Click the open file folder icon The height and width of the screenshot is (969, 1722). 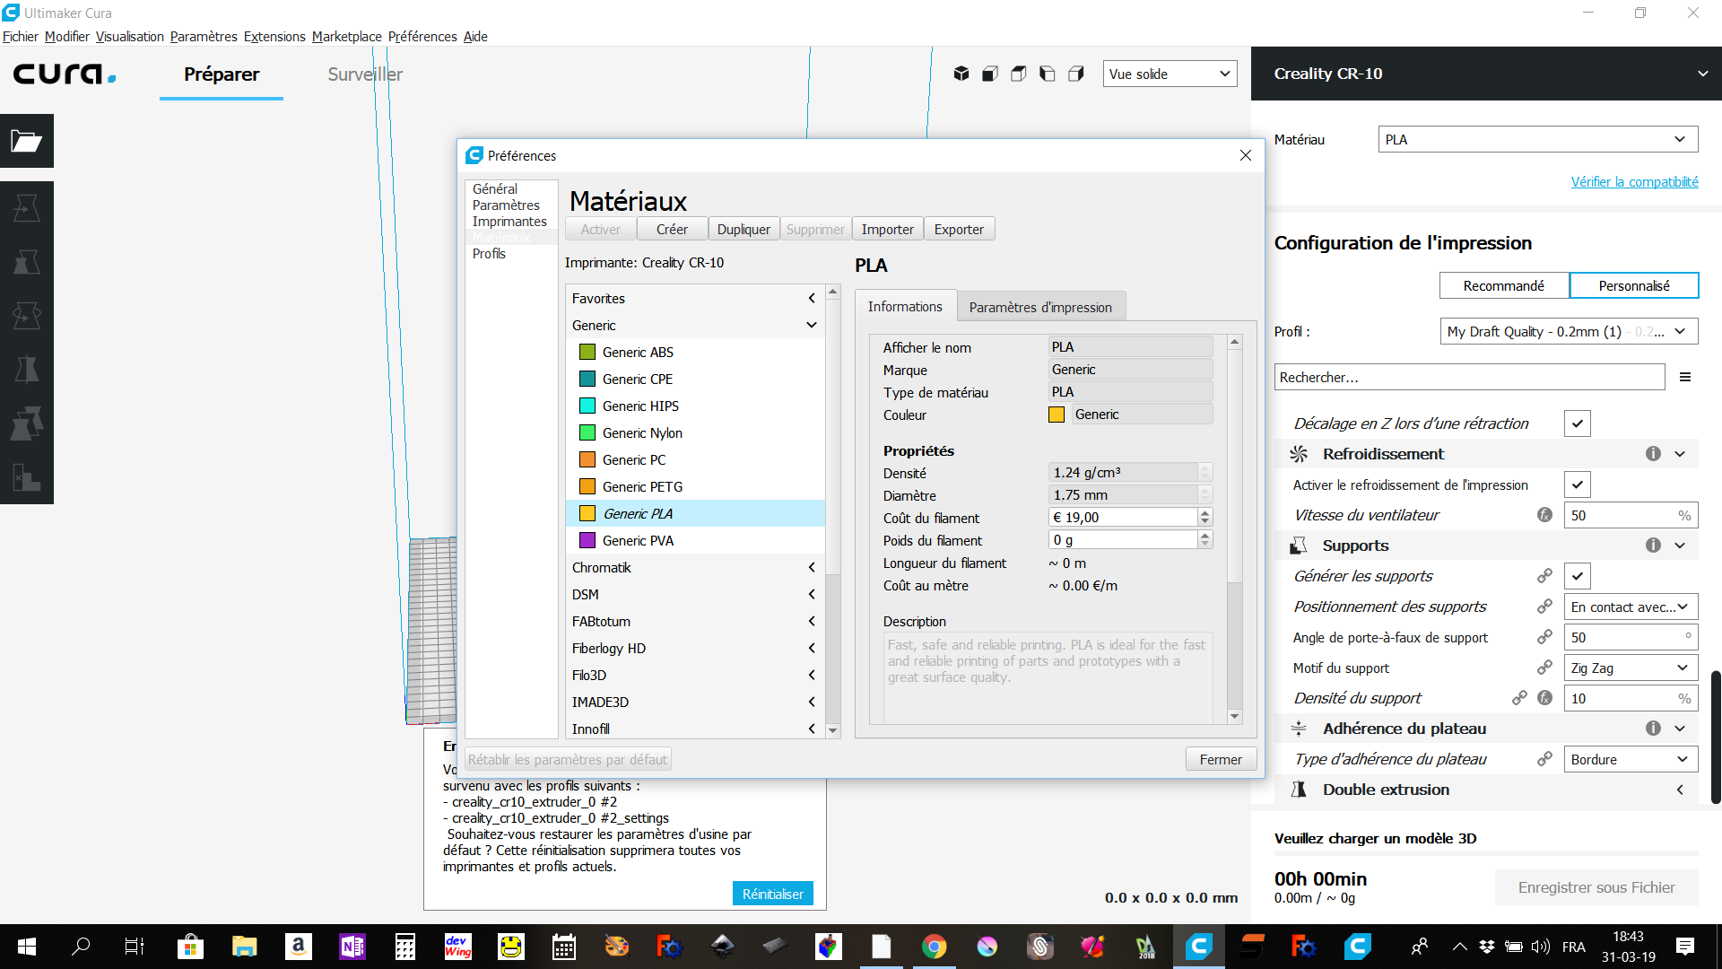[x=27, y=141]
